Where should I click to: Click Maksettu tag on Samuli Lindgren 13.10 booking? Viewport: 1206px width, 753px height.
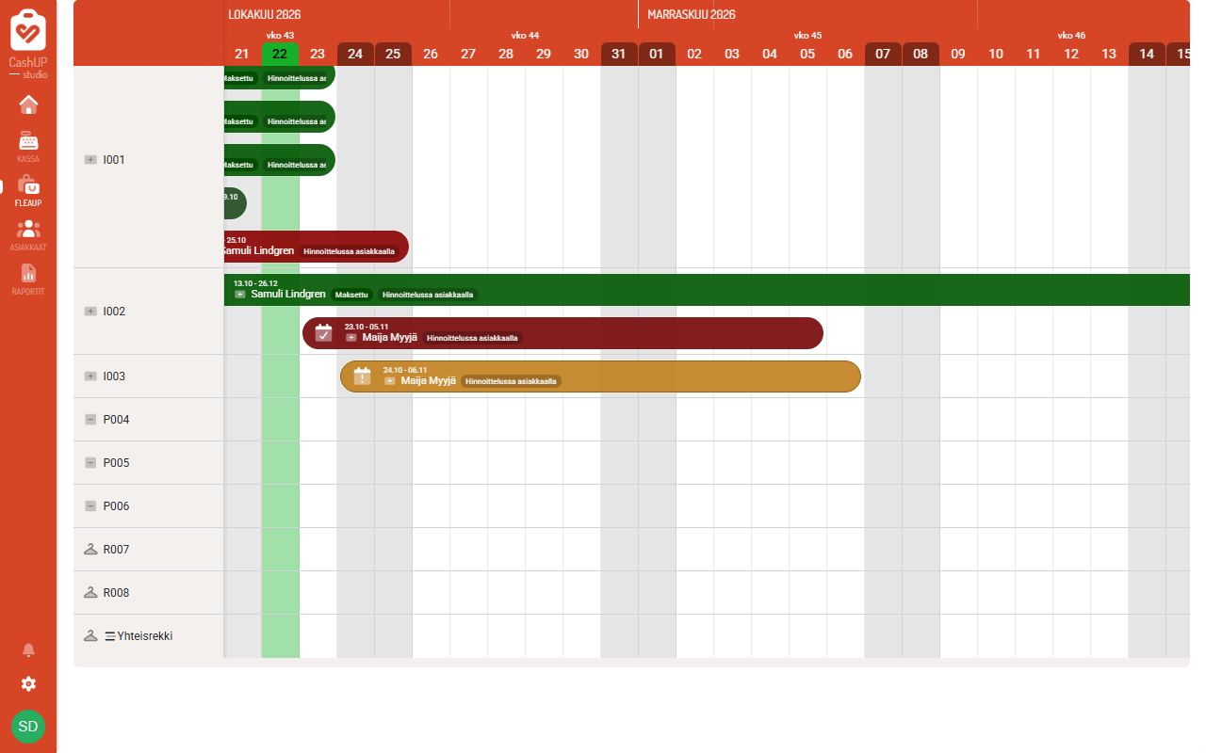point(351,295)
